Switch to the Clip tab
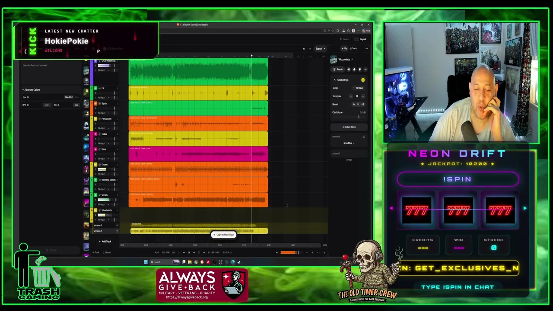Screen dimensions: 553x311 coord(344,48)
